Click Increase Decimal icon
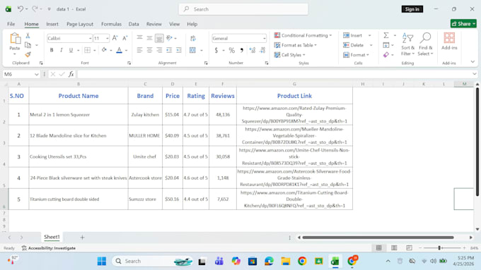 coord(252,50)
